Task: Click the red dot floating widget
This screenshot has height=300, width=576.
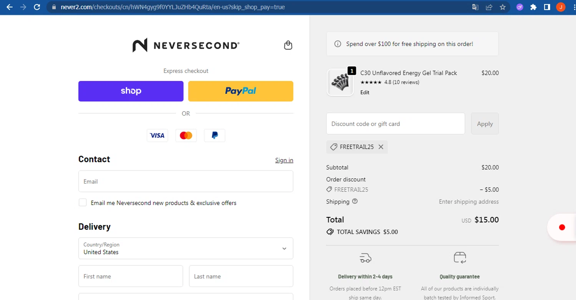Action: click(562, 227)
